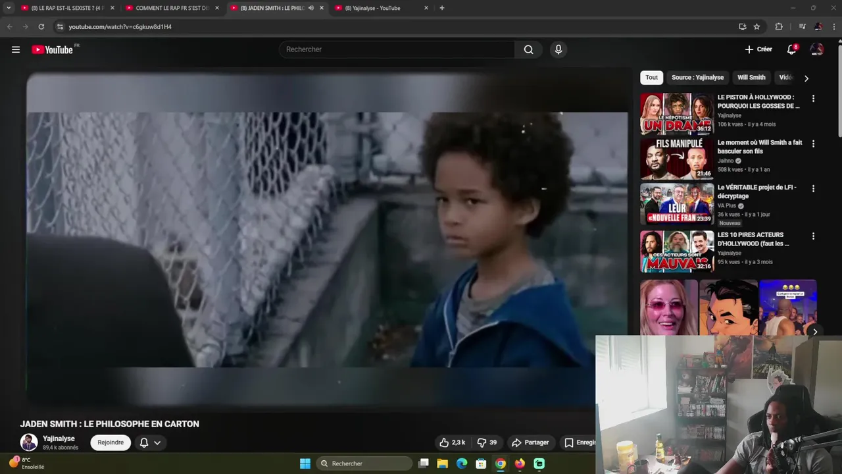
Task: Go to the YouTube home logo
Action: [52, 49]
